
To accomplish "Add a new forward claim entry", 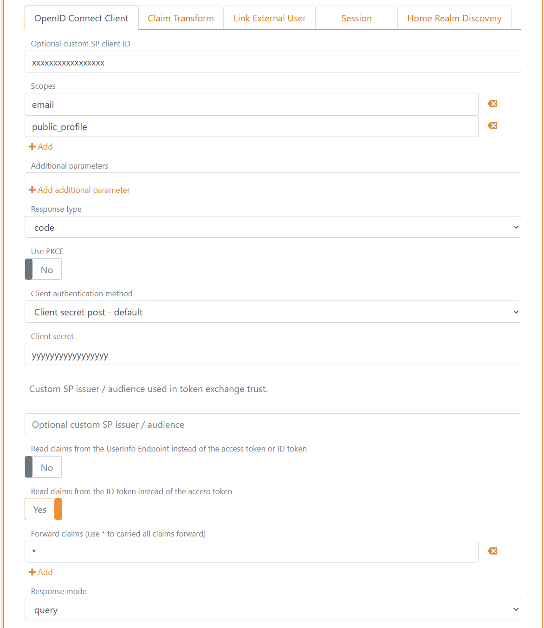I will tap(41, 572).
